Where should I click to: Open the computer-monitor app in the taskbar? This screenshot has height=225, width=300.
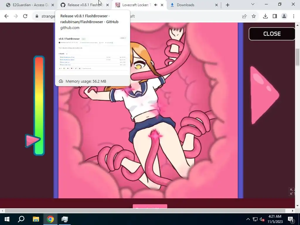[x=65, y=219]
